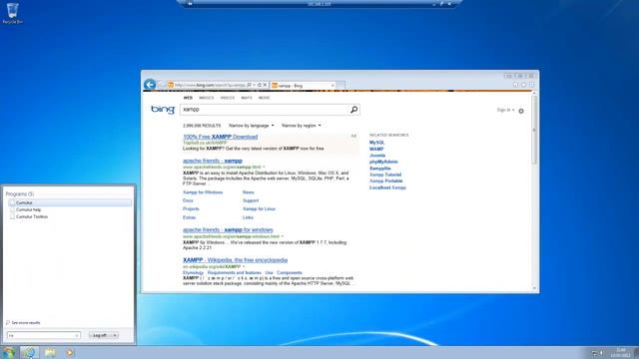Click the Start menu search input box

(x=43, y=335)
